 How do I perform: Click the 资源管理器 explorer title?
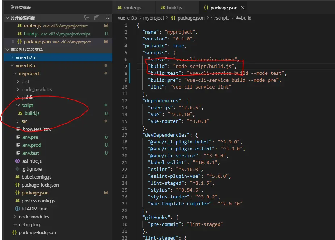[21, 8]
